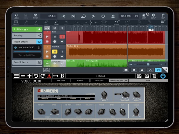The width and height of the screenshot is (179, 134).
Task: Toggle the metronome click
Action: 113,16
